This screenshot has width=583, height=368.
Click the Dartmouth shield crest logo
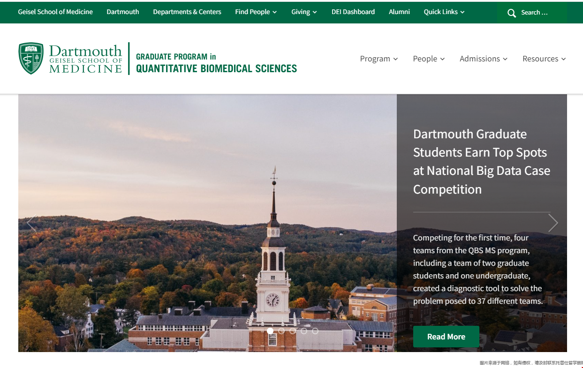coord(31,59)
